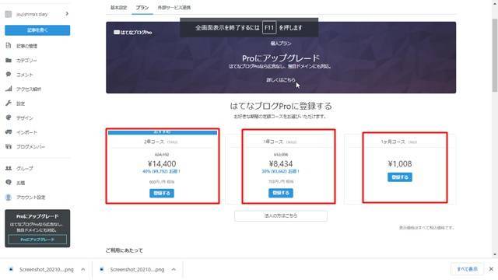The width and height of the screenshot is (498, 280).
Task: Click the blog avatar thumbnail at top
Action: 9,14
